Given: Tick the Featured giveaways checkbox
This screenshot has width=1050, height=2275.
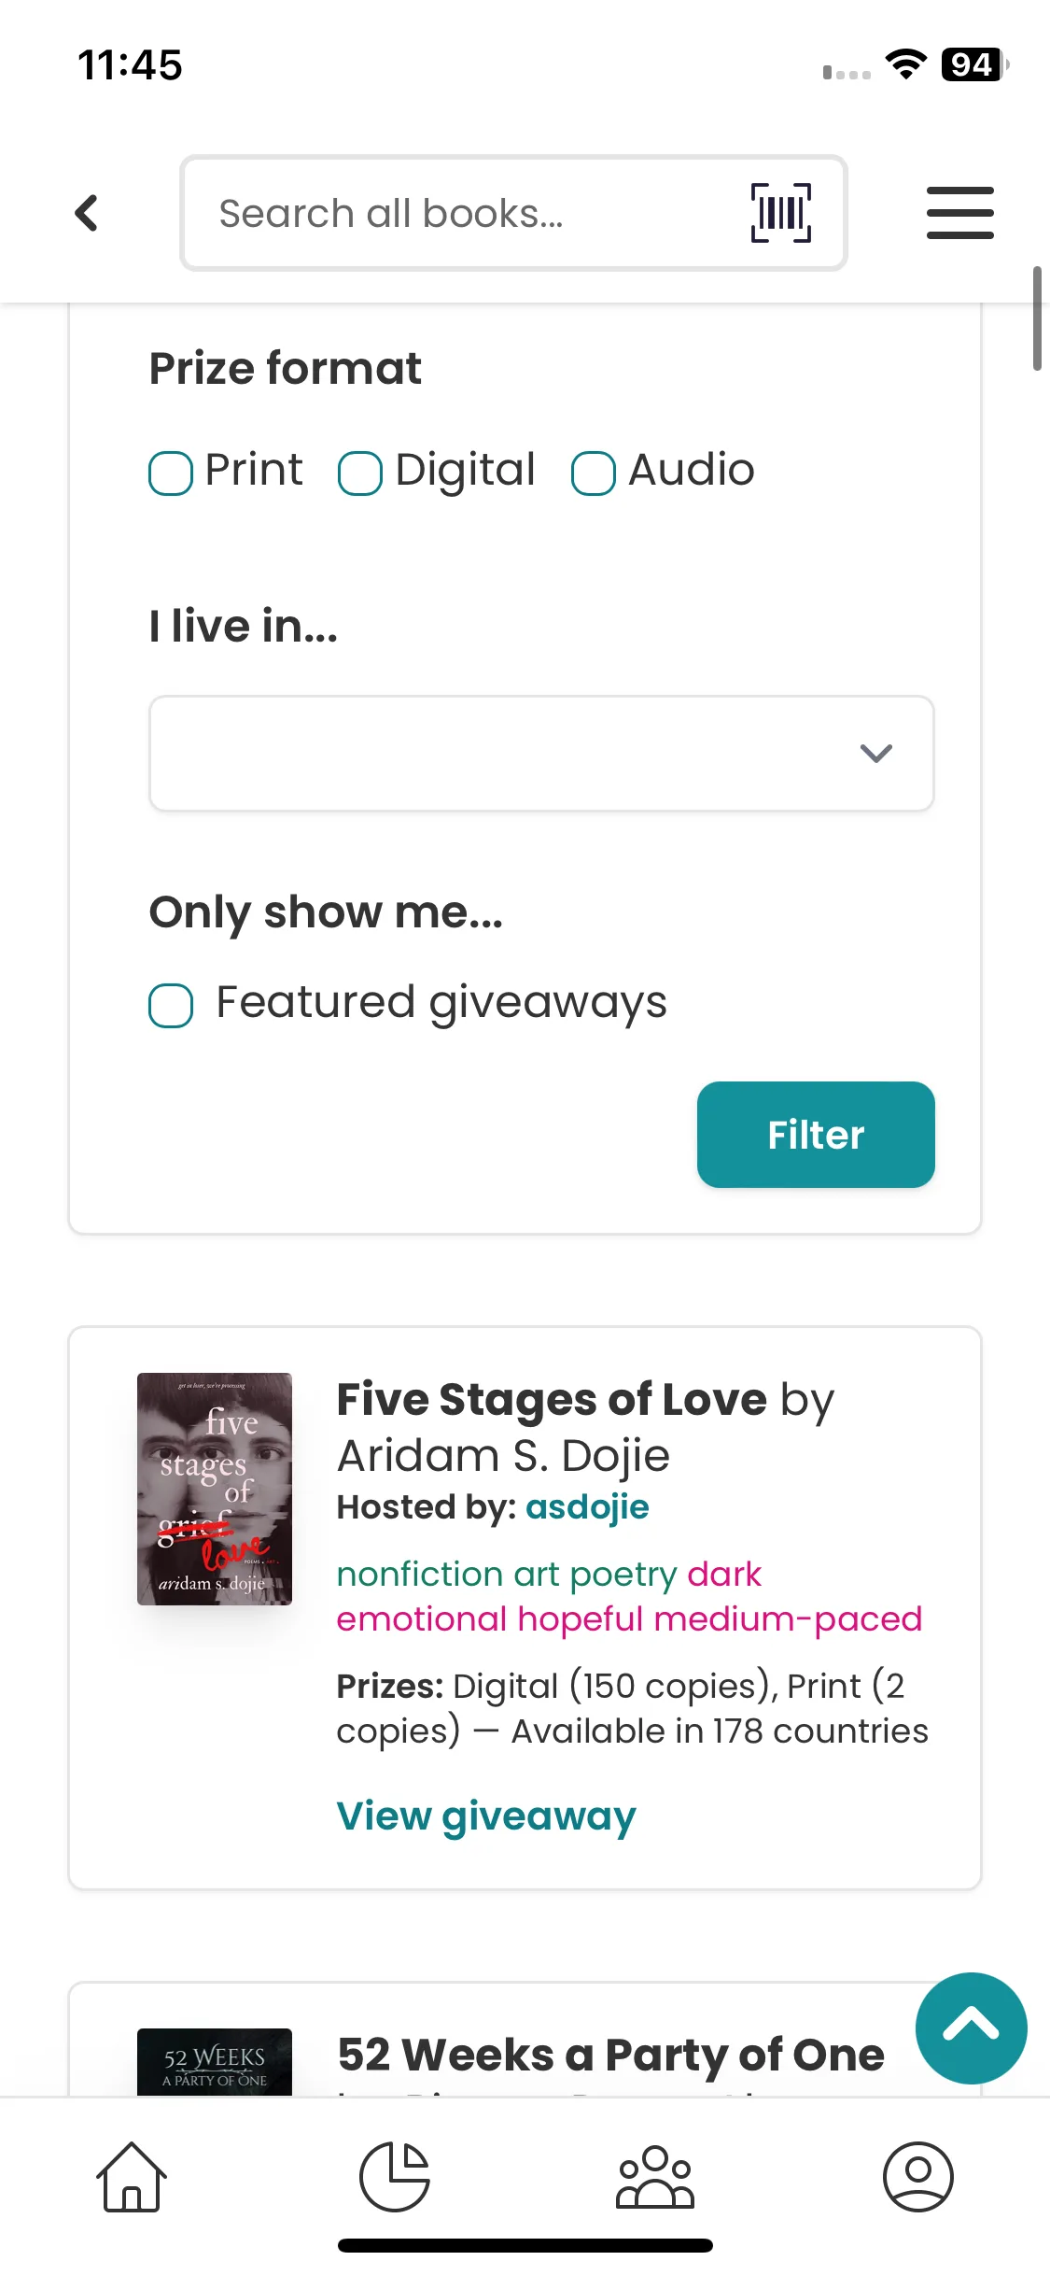Looking at the screenshot, I should (x=171, y=1006).
